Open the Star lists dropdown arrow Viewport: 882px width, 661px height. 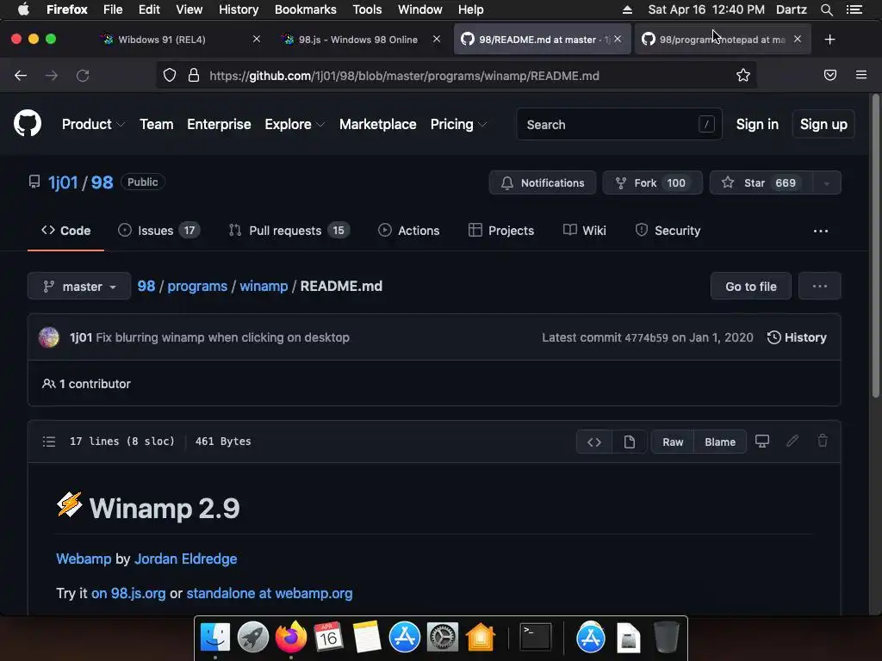826,183
